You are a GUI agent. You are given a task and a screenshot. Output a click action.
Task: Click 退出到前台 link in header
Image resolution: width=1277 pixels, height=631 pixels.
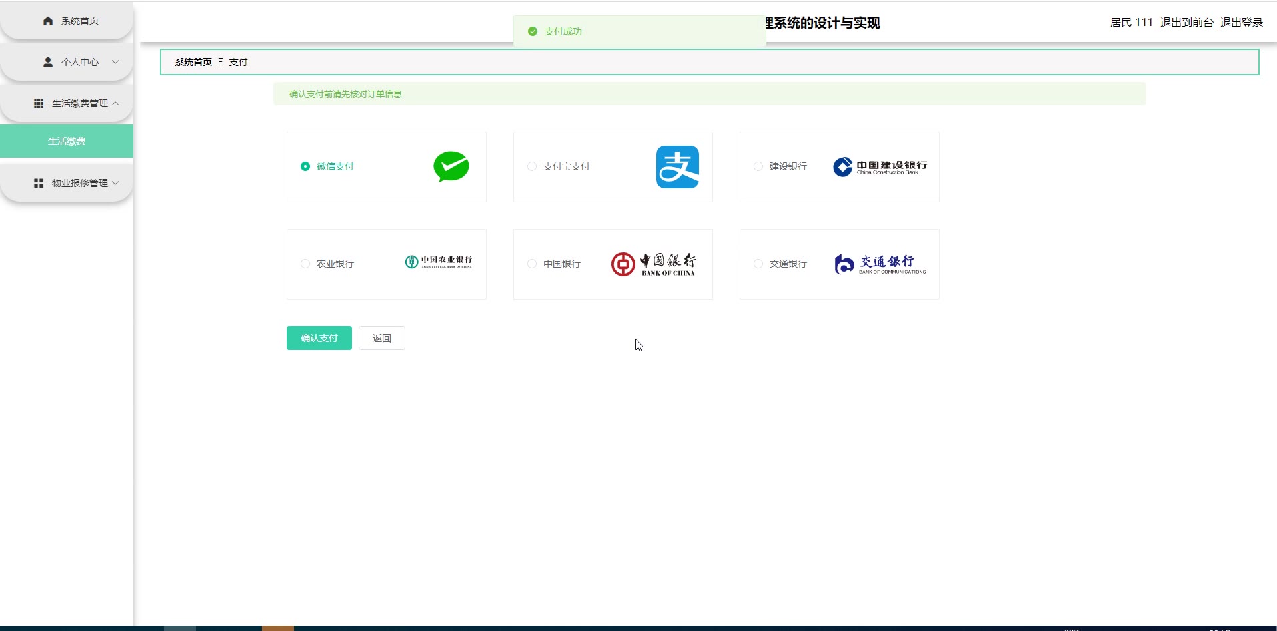click(1186, 23)
